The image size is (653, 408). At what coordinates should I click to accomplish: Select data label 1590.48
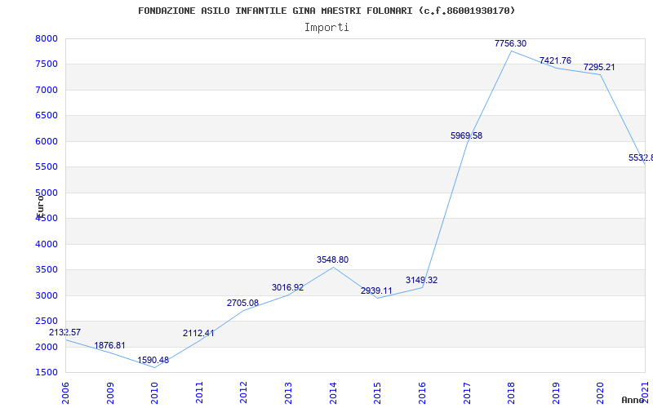[x=153, y=360]
